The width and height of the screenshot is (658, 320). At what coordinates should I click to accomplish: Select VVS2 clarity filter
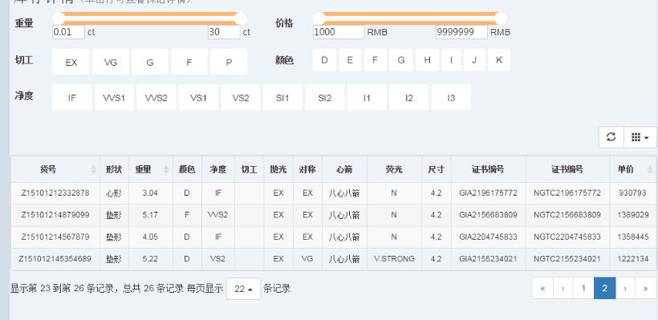point(156,98)
